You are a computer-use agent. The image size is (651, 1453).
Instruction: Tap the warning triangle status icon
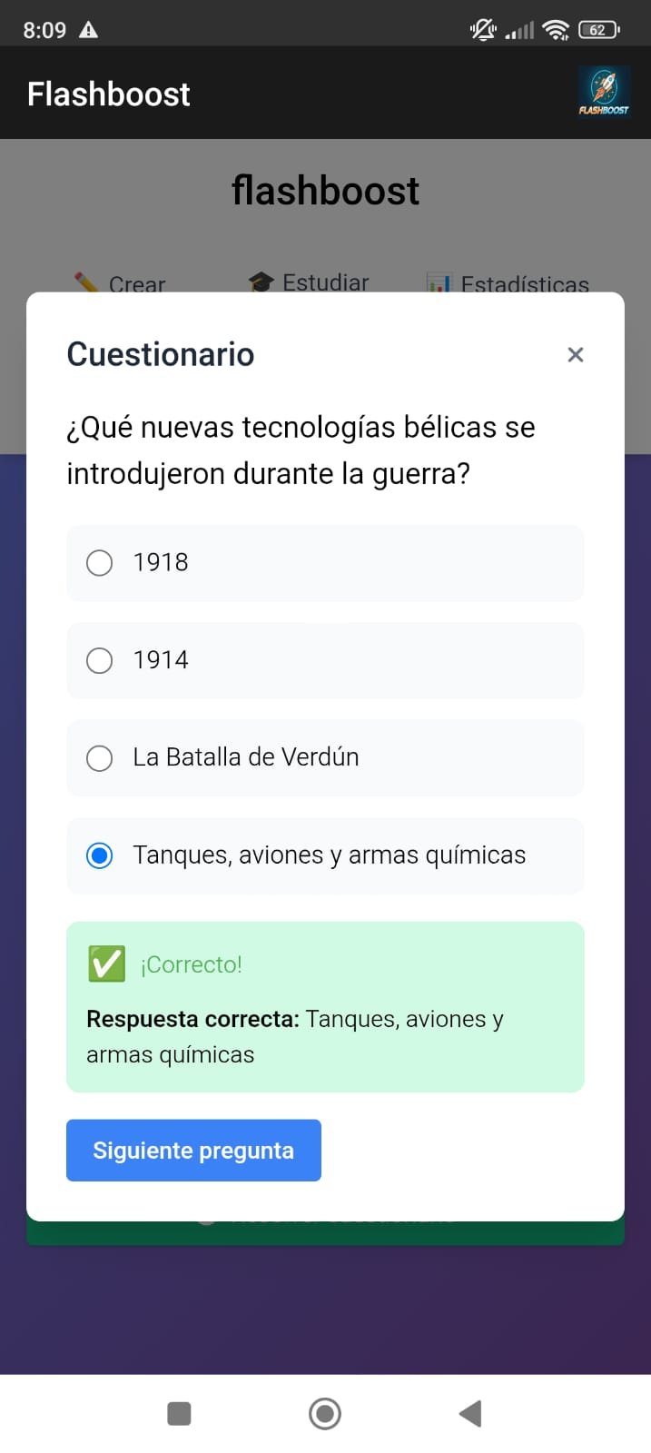[88, 30]
